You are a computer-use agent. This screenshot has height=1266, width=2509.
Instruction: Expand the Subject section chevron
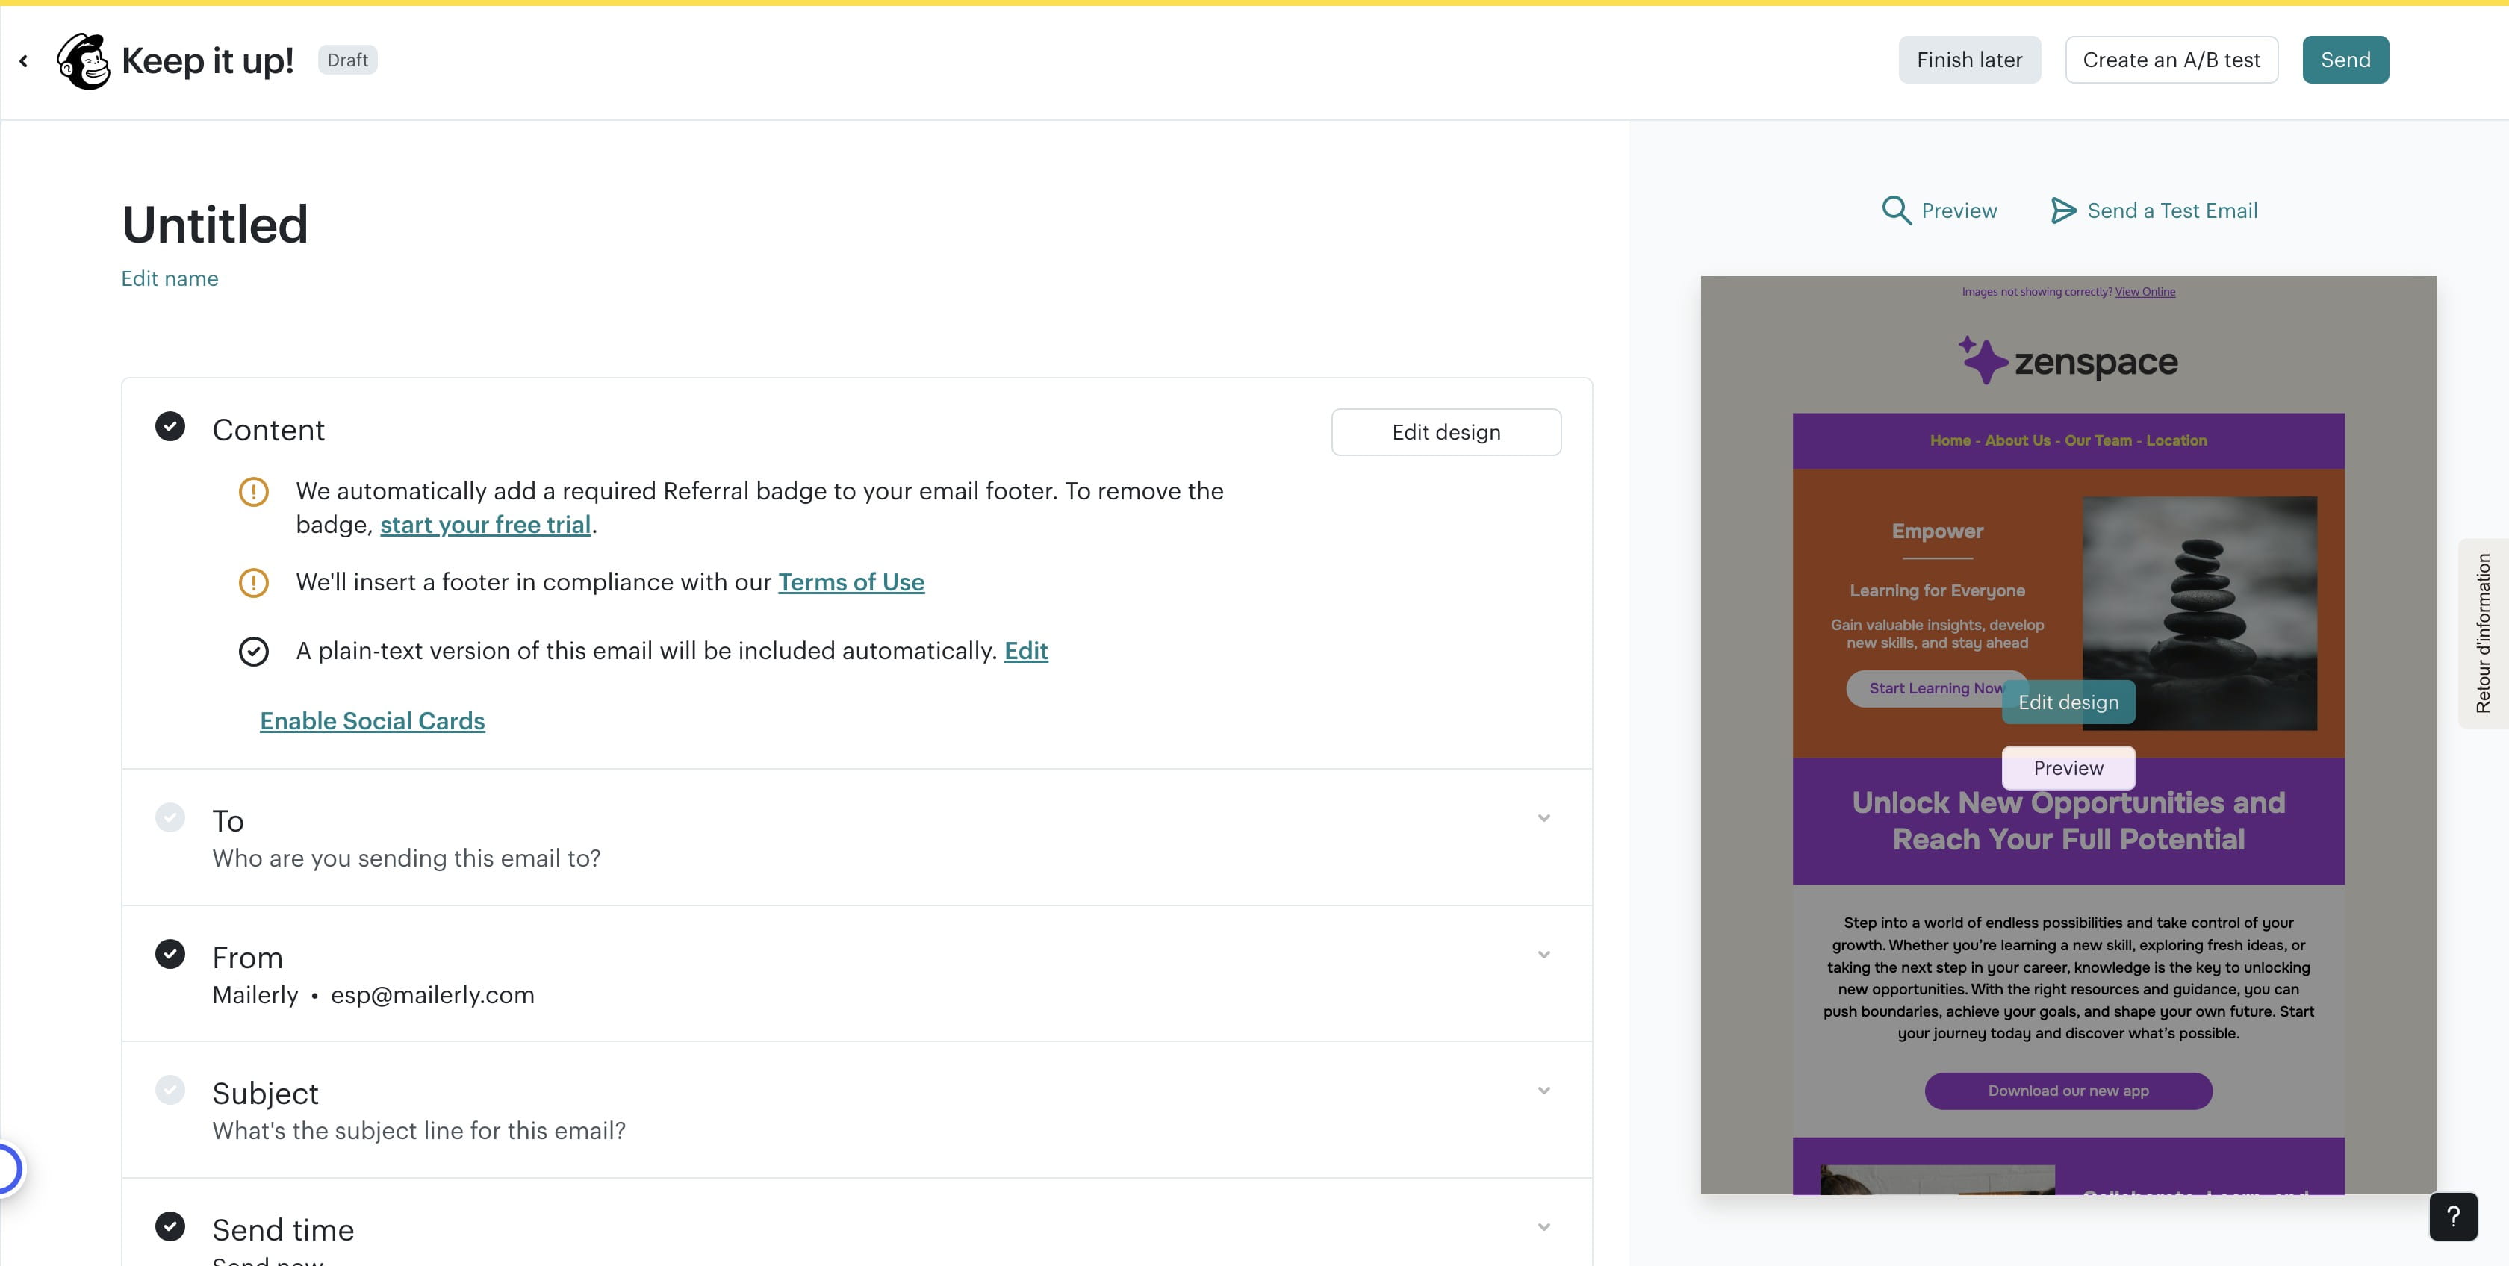pos(1543,1091)
